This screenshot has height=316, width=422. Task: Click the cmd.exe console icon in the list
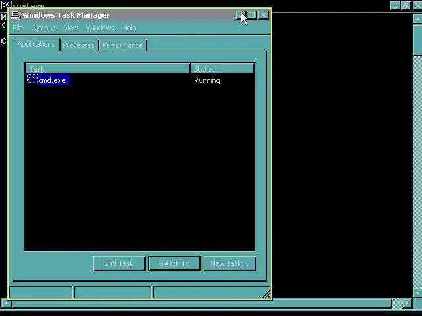coord(32,79)
